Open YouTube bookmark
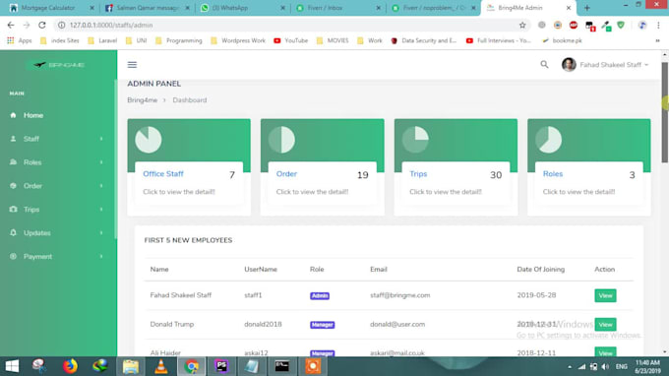 (291, 40)
